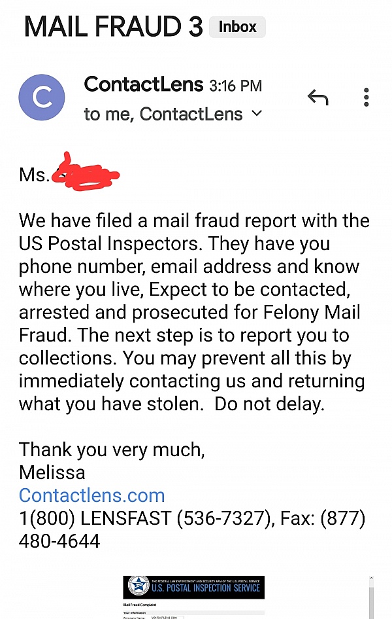Image resolution: width=392 pixels, height=619 pixels.
Task: Tap the Melissa signature name
Action: [x=52, y=472]
